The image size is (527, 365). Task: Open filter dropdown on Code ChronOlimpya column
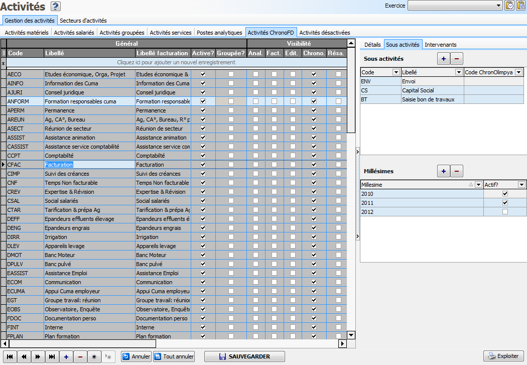pyautogui.click(x=519, y=72)
